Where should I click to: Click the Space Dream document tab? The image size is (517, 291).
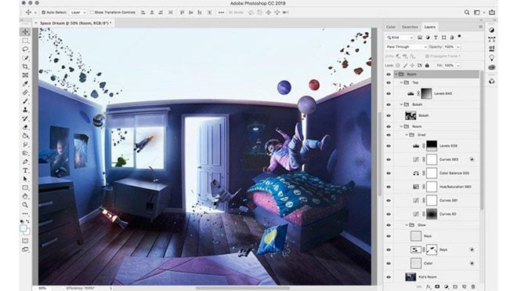(x=75, y=23)
